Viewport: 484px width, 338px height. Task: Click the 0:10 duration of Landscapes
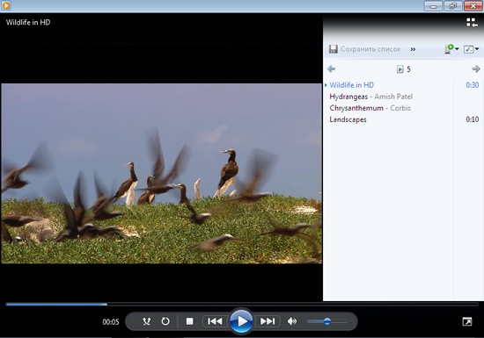pyautogui.click(x=473, y=119)
